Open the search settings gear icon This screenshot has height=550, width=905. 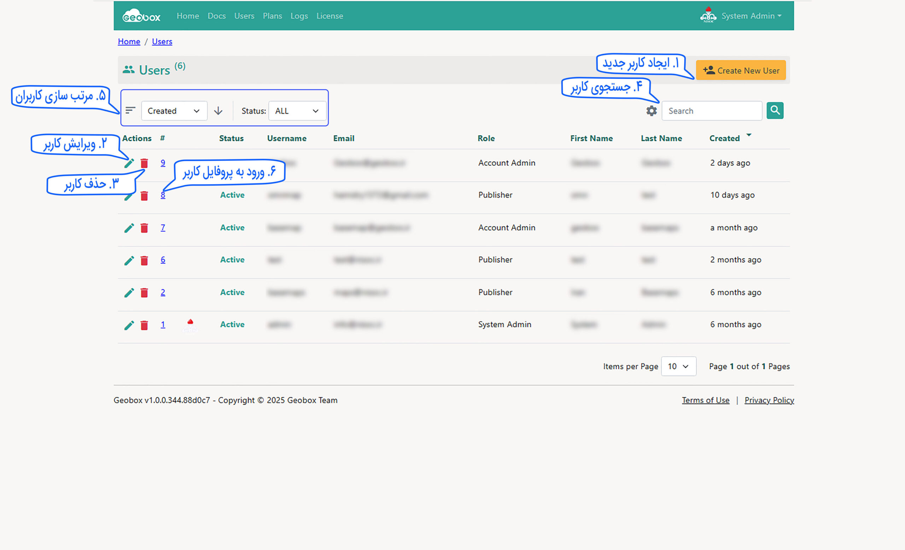(651, 111)
